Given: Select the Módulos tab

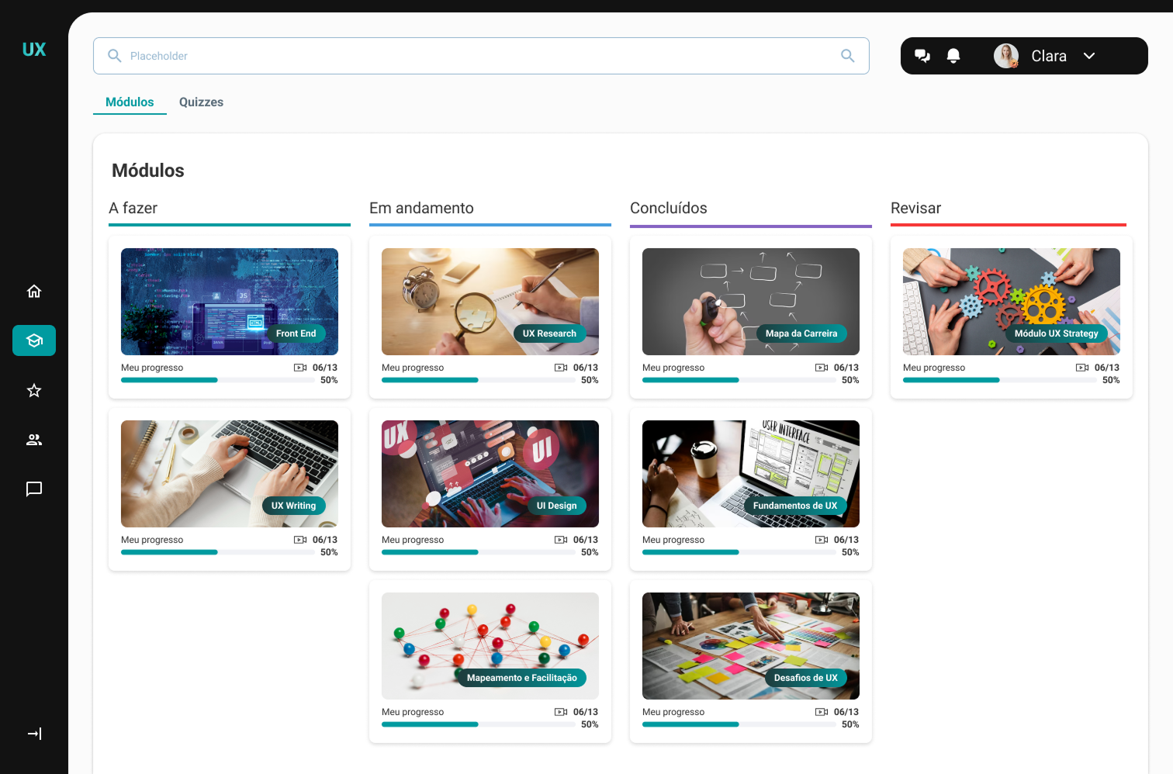Looking at the screenshot, I should coord(130,102).
